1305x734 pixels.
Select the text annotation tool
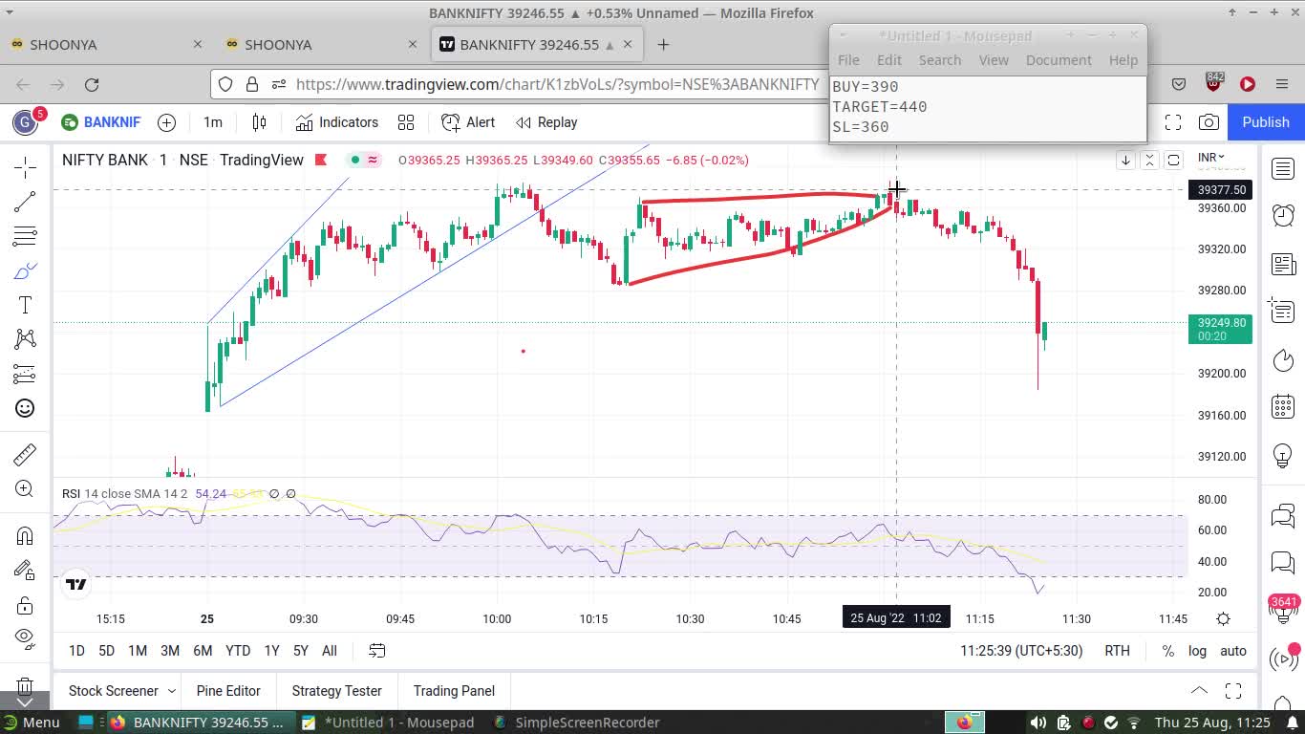26,305
